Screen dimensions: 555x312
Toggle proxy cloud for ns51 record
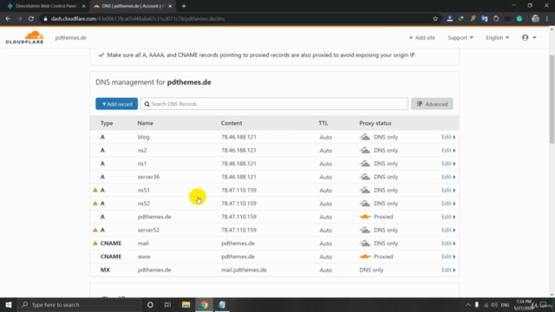pyautogui.click(x=365, y=190)
